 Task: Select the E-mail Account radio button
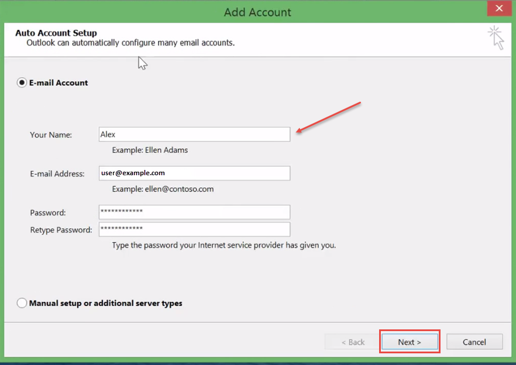tap(22, 82)
